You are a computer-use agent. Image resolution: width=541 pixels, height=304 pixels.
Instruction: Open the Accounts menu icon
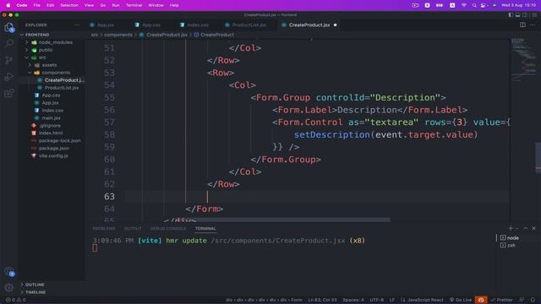9,272
